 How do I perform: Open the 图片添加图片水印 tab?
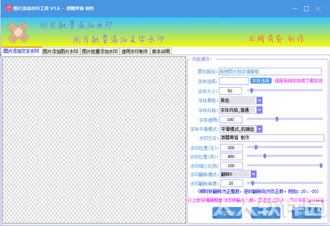point(61,51)
